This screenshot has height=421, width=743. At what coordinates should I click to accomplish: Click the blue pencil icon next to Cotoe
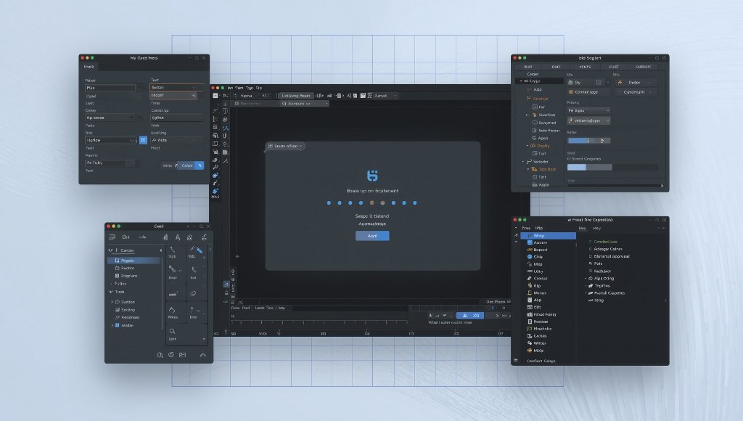200,165
